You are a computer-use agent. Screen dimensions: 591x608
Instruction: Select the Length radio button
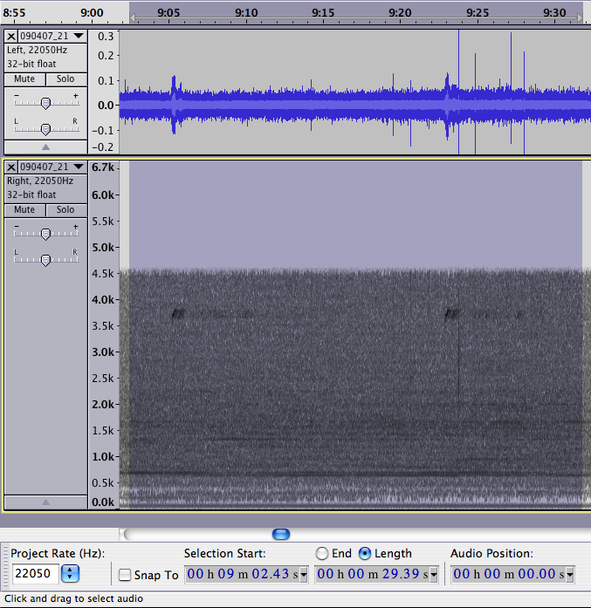[x=365, y=553]
